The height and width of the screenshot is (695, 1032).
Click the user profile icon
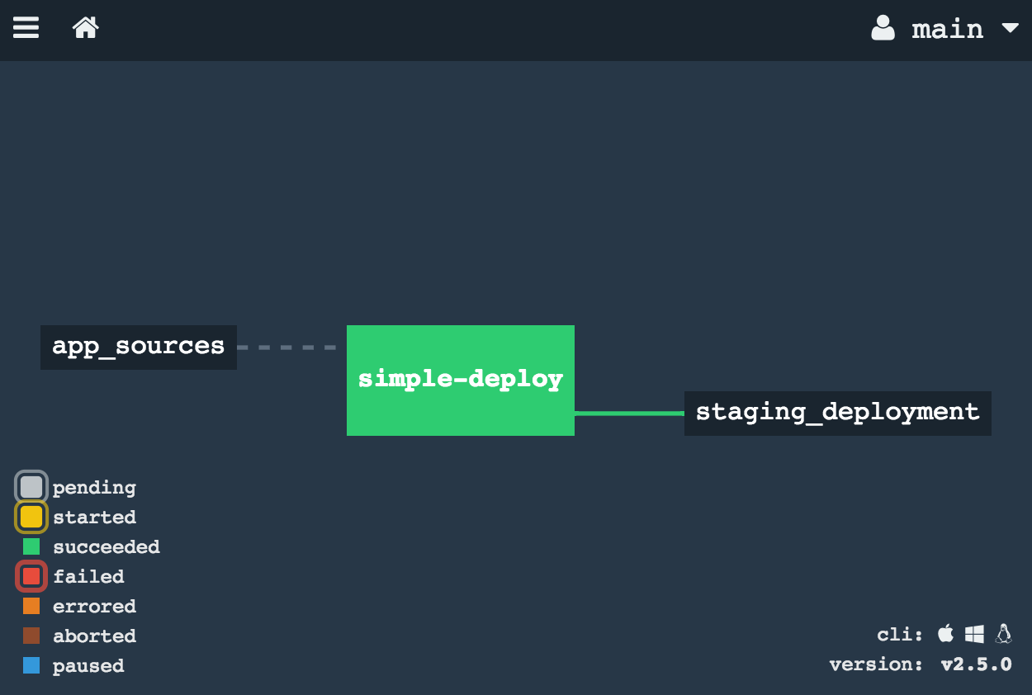(883, 28)
